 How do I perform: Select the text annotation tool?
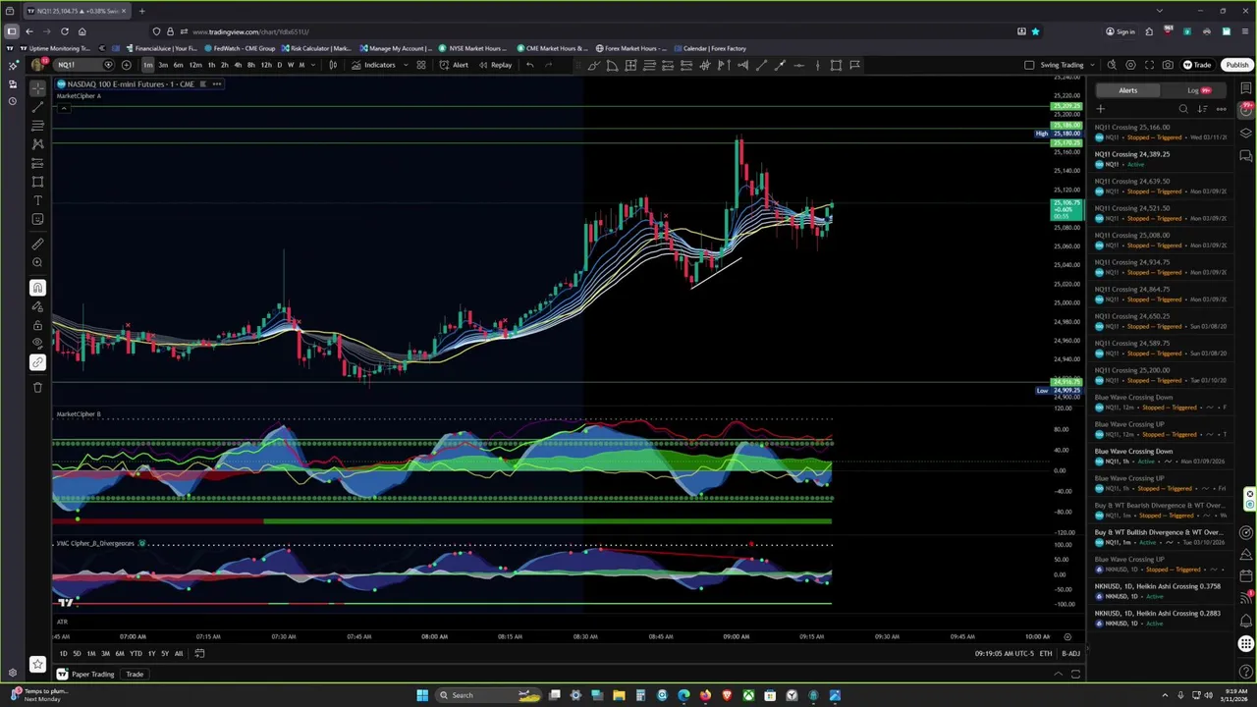point(37,200)
